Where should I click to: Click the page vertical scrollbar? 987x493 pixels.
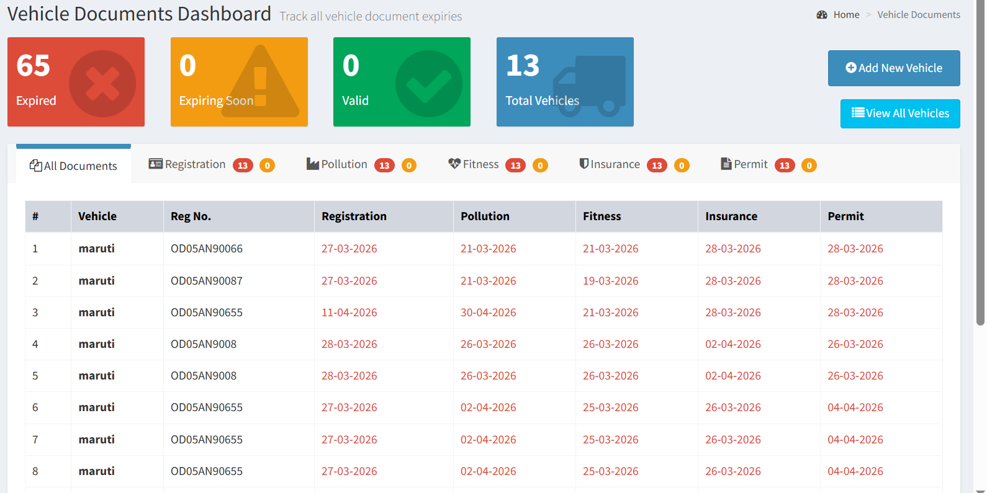(x=981, y=162)
